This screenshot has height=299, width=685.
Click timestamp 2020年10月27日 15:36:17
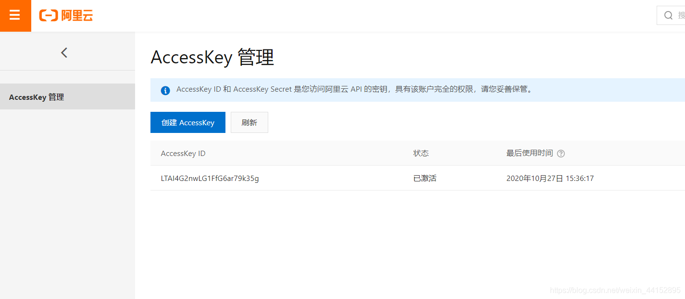550,178
